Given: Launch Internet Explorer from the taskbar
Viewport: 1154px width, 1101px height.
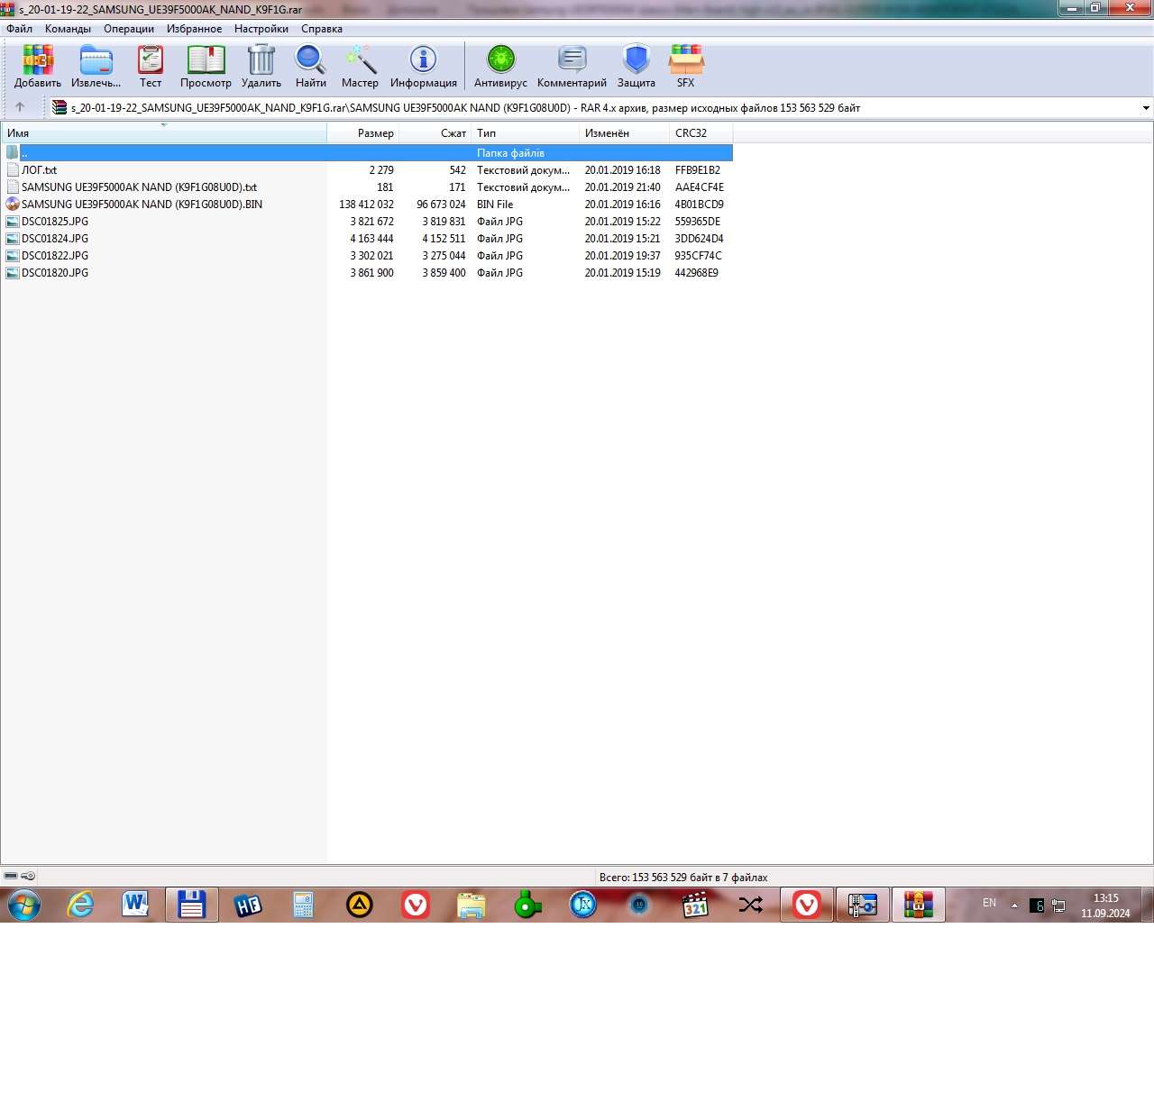Looking at the screenshot, I should pos(80,905).
